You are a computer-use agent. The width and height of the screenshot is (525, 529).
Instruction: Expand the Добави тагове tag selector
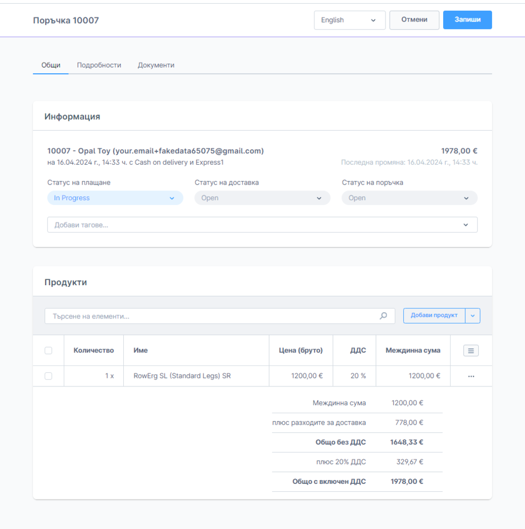coord(262,225)
